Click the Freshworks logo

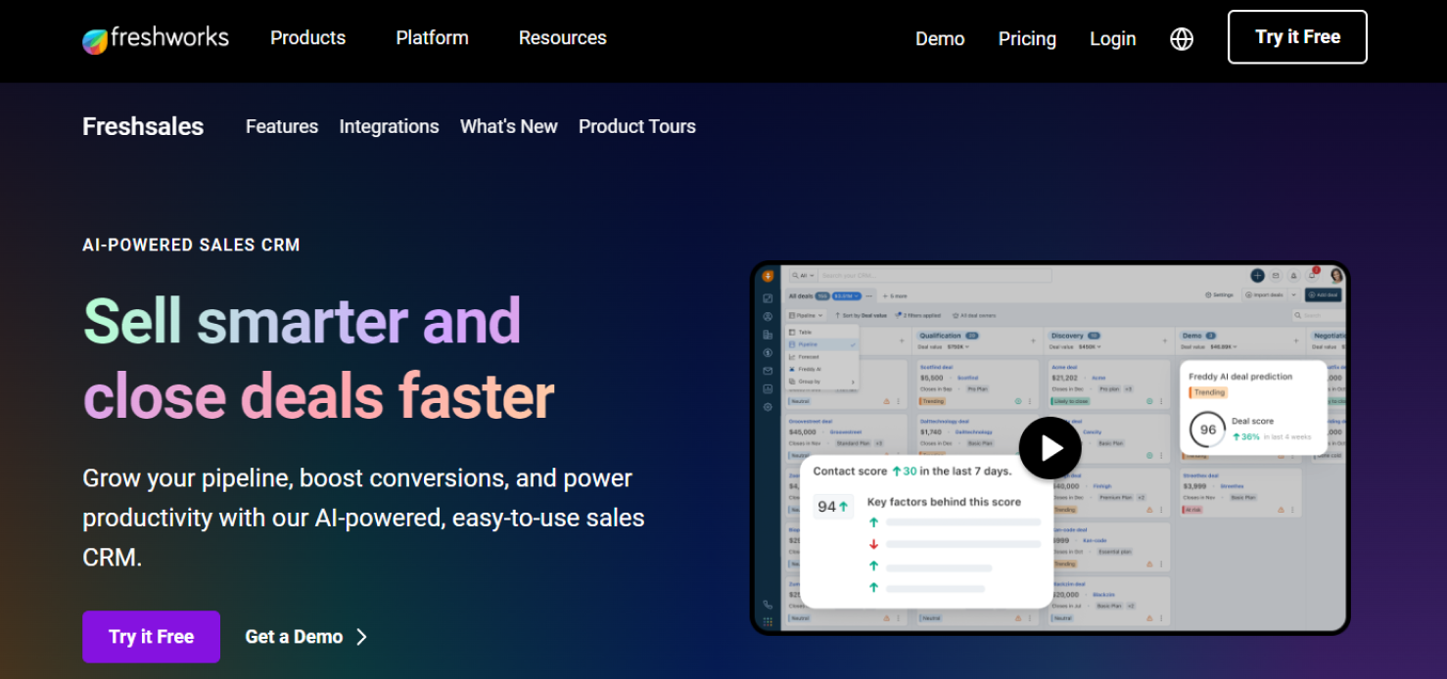click(155, 39)
